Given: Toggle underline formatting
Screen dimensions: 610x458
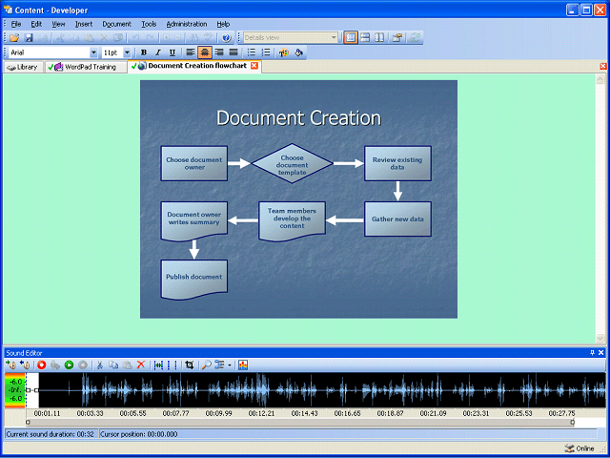Looking at the screenshot, I should coord(172,52).
